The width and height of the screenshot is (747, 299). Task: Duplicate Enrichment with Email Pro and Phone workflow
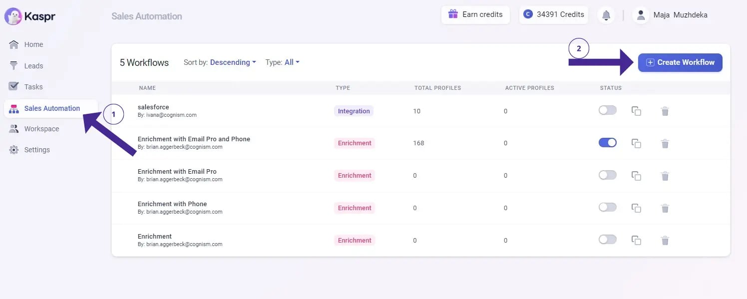point(636,143)
